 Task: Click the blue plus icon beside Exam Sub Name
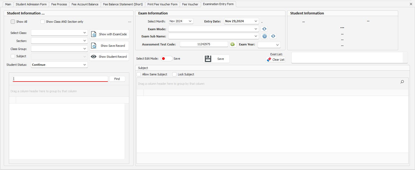tap(264, 36)
